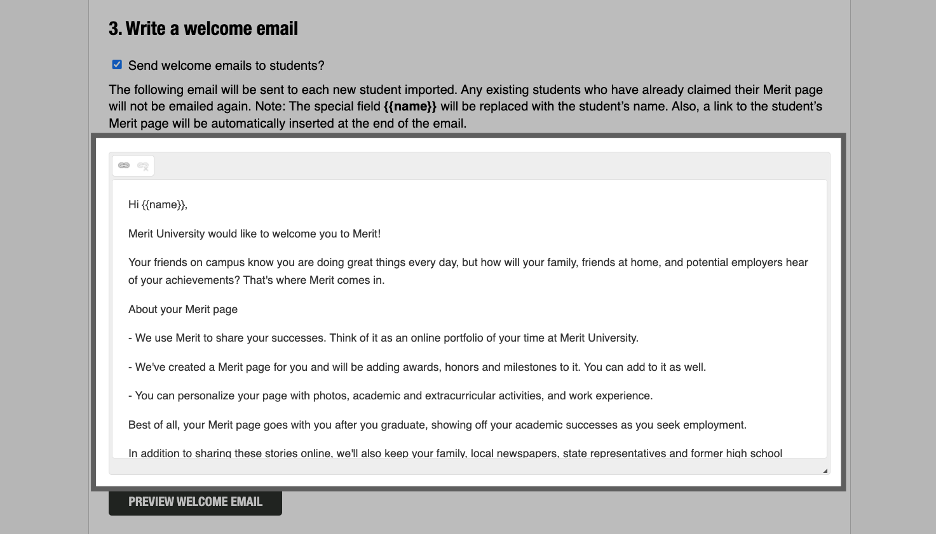
Task: Click the chain-link icon in the editor toolbar
Action: point(124,165)
